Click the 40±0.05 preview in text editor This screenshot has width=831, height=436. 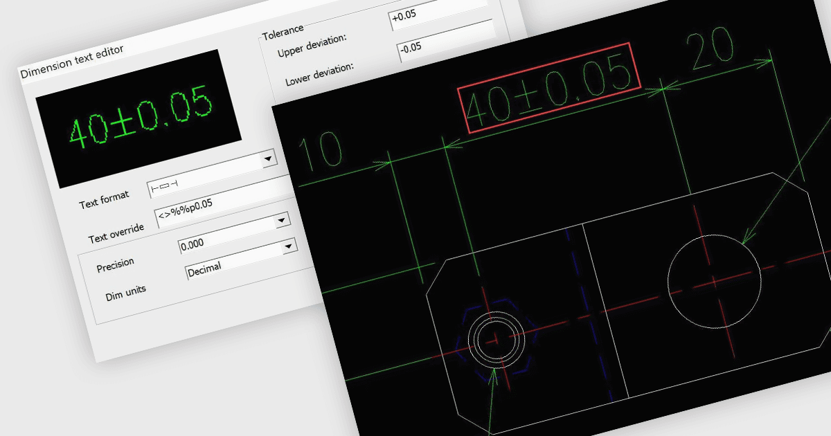point(138,117)
